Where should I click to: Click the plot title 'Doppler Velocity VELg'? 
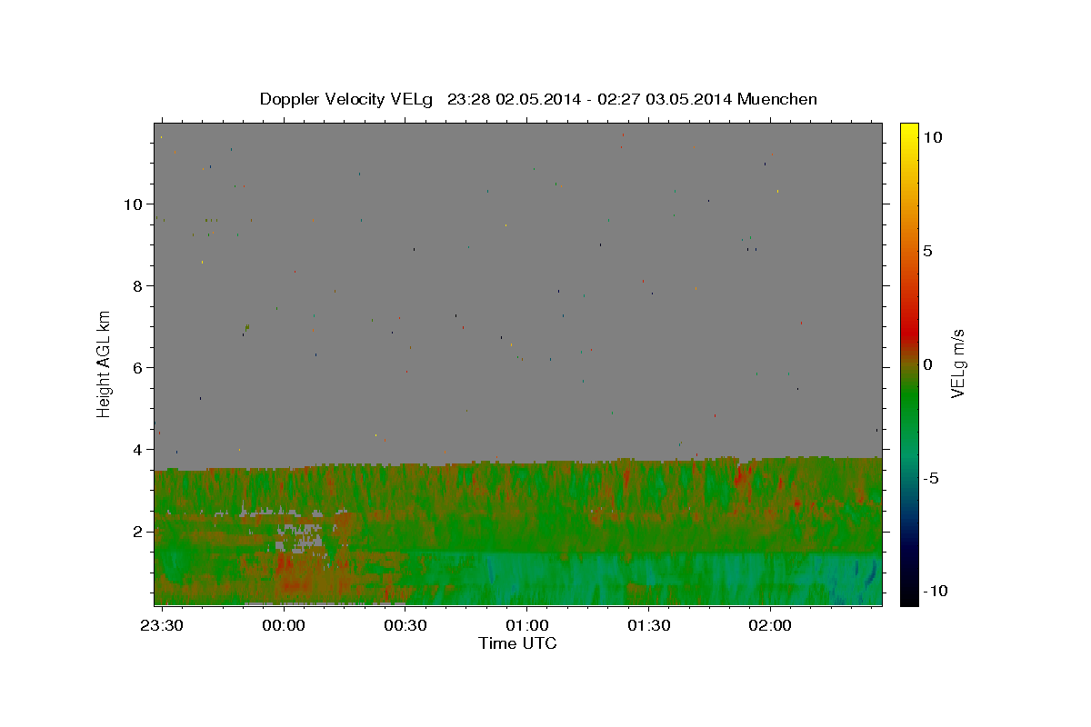(x=346, y=99)
